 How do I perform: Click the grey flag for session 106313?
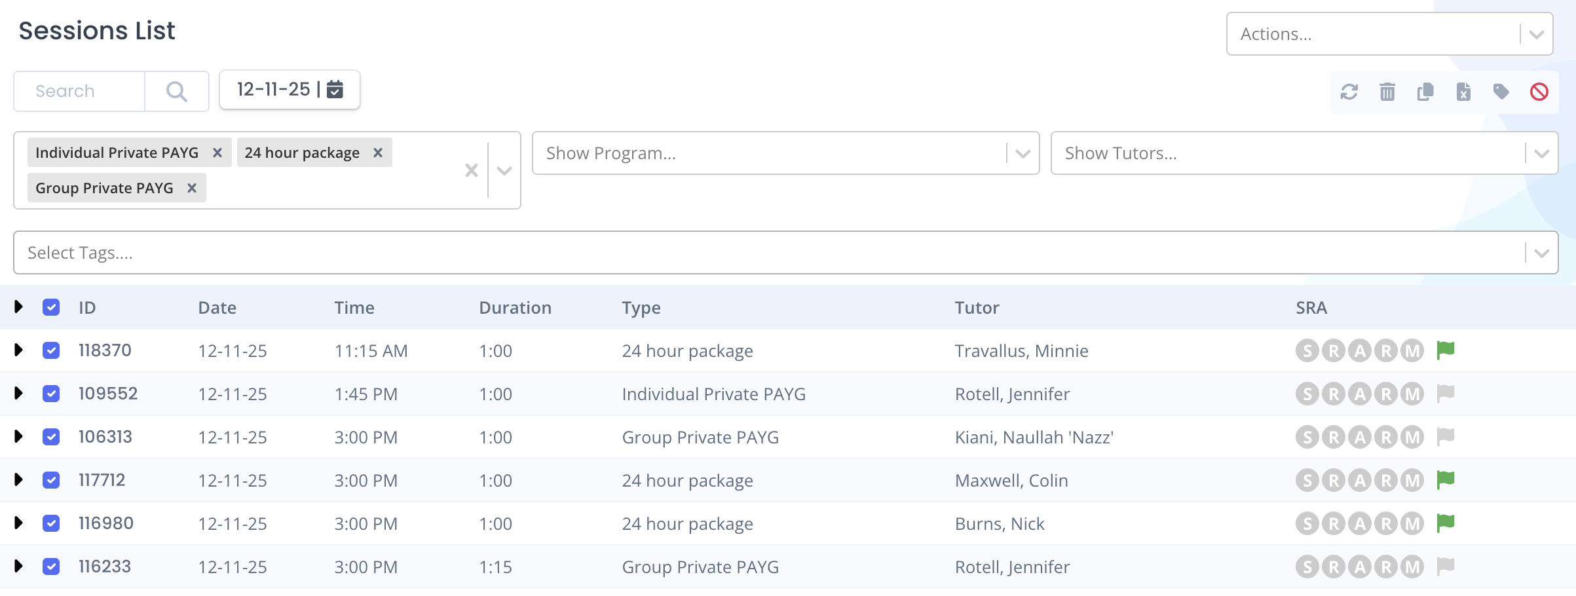pyautogui.click(x=1445, y=437)
